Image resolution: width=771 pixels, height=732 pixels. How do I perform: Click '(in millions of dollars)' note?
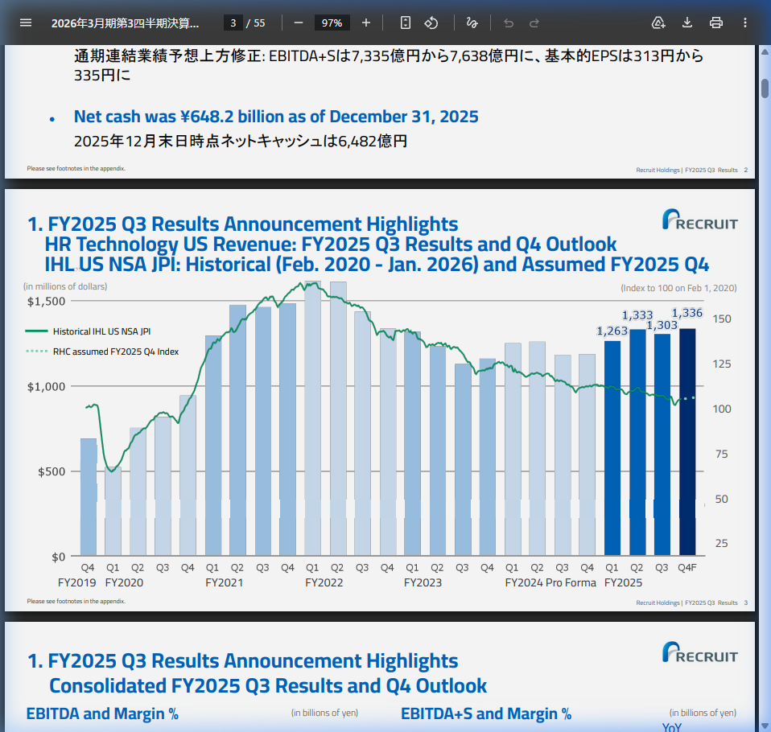pyautogui.click(x=65, y=286)
